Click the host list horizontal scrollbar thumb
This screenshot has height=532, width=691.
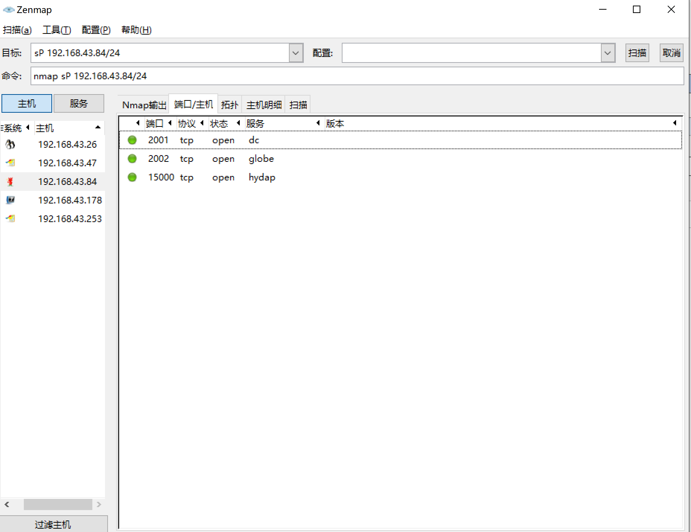(x=58, y=504)
